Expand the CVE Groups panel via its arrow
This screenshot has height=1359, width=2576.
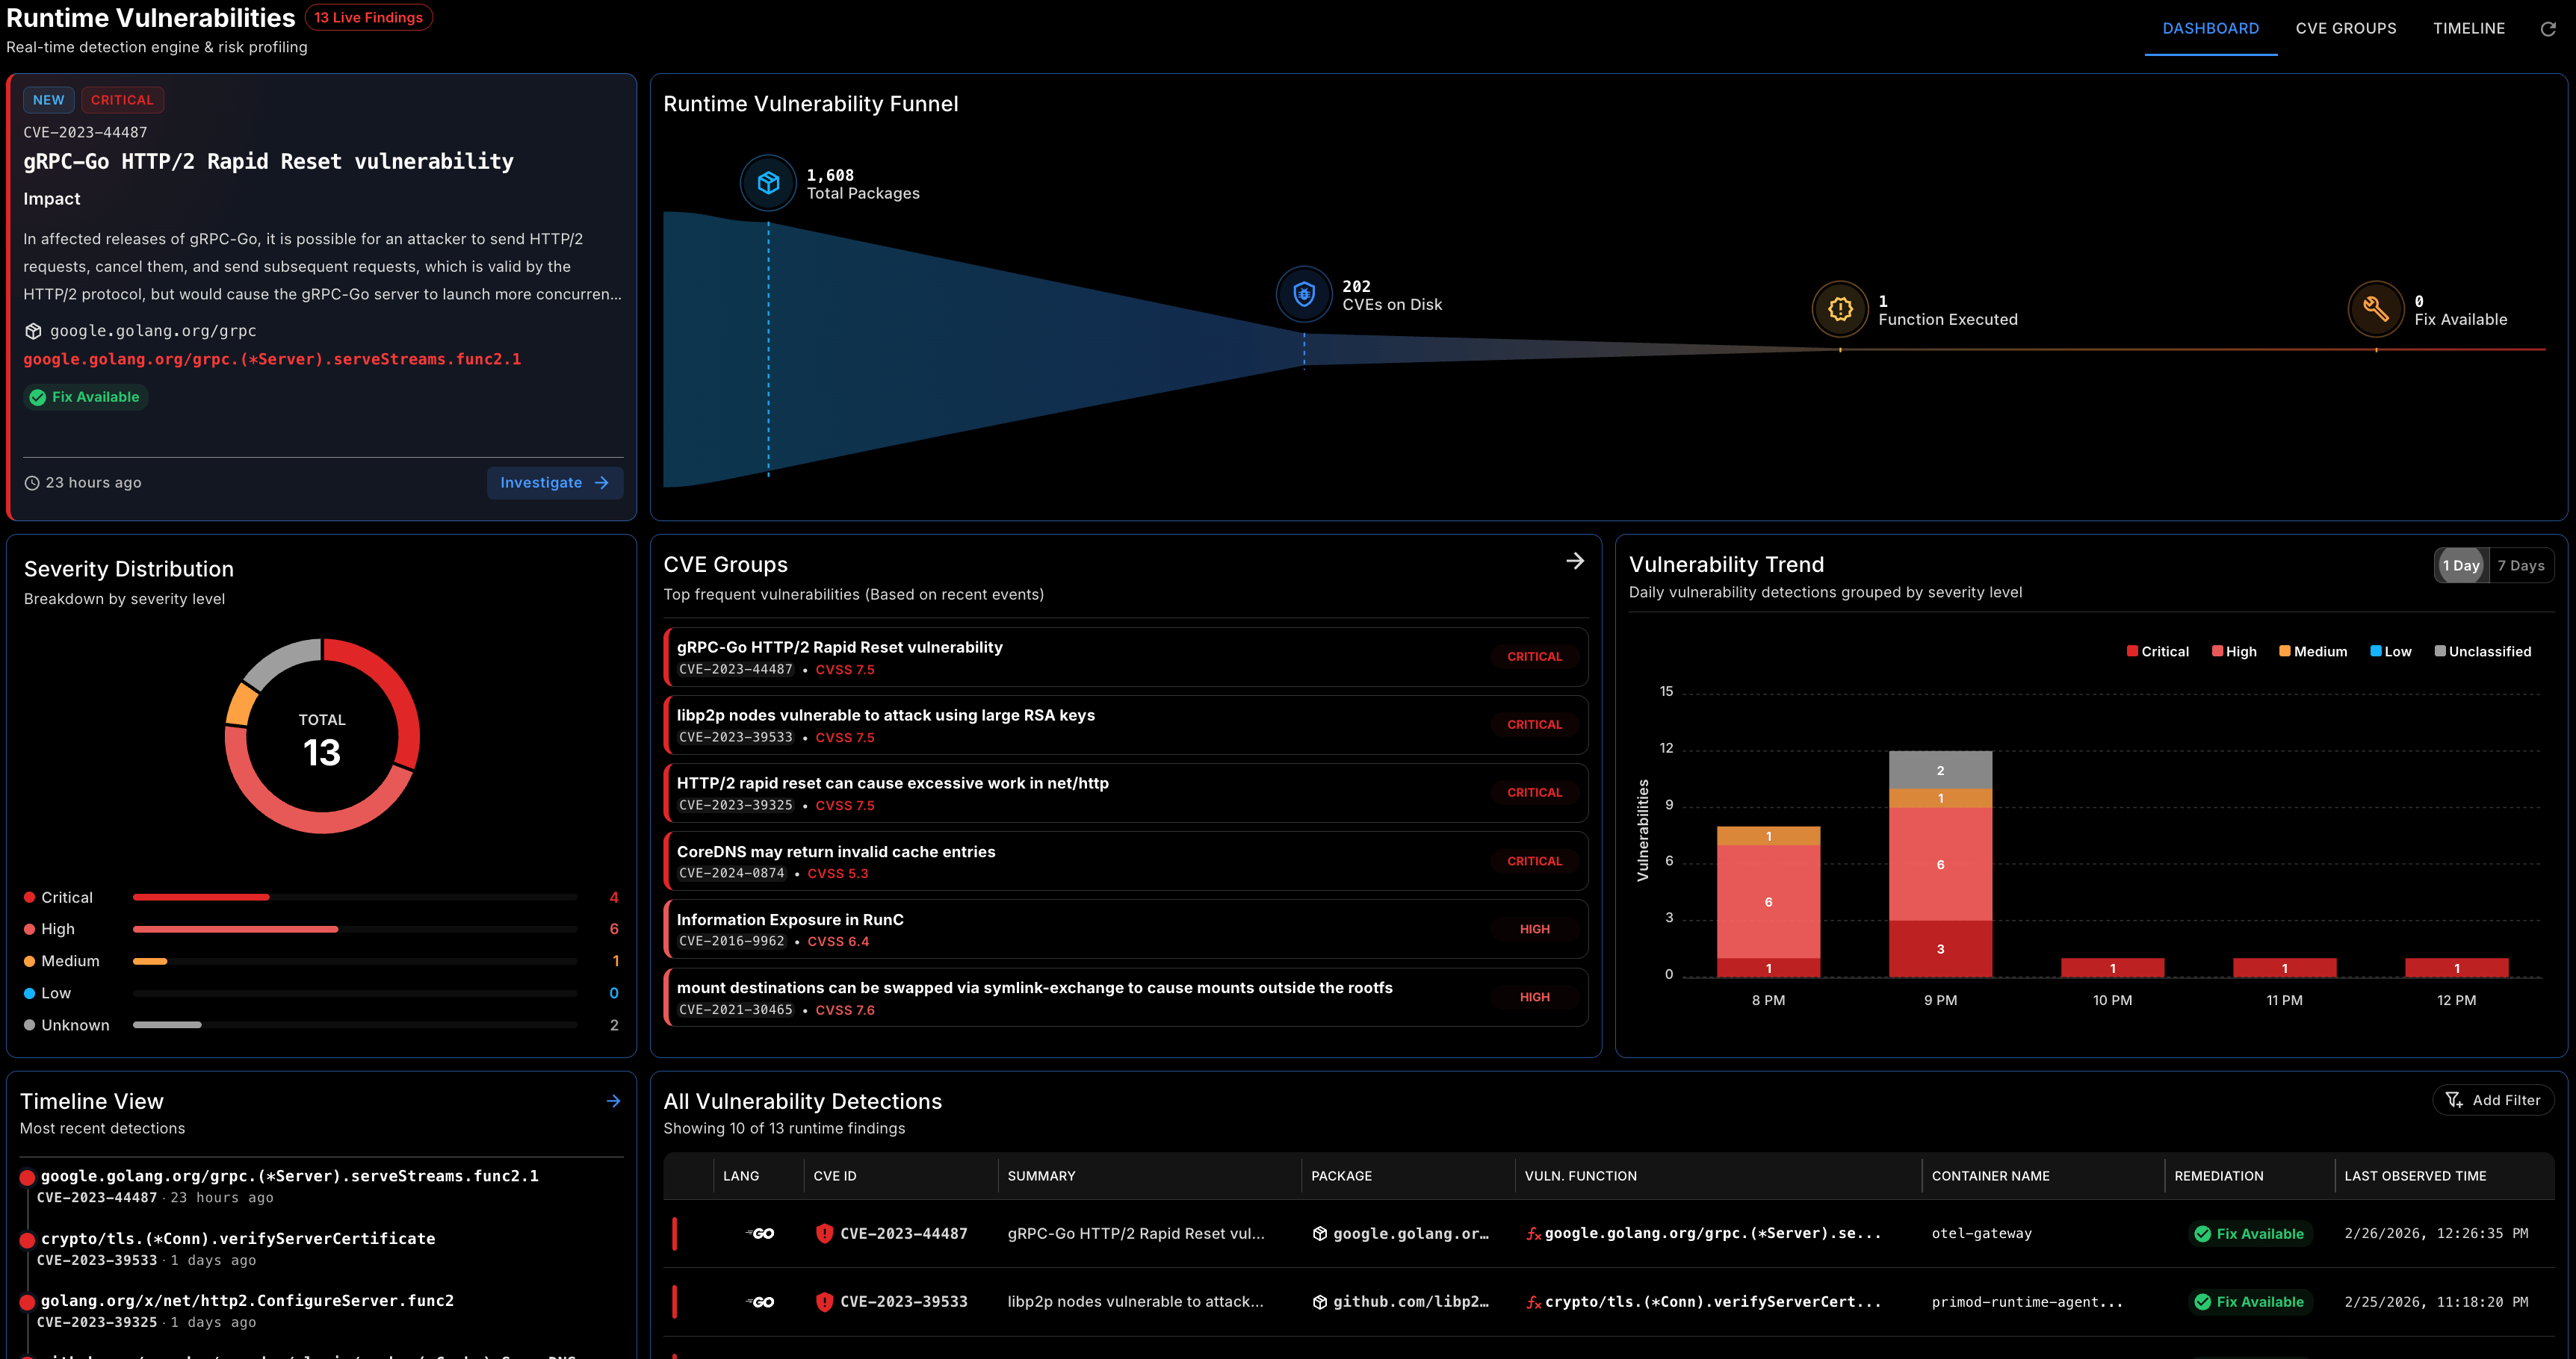(1575, 561)
